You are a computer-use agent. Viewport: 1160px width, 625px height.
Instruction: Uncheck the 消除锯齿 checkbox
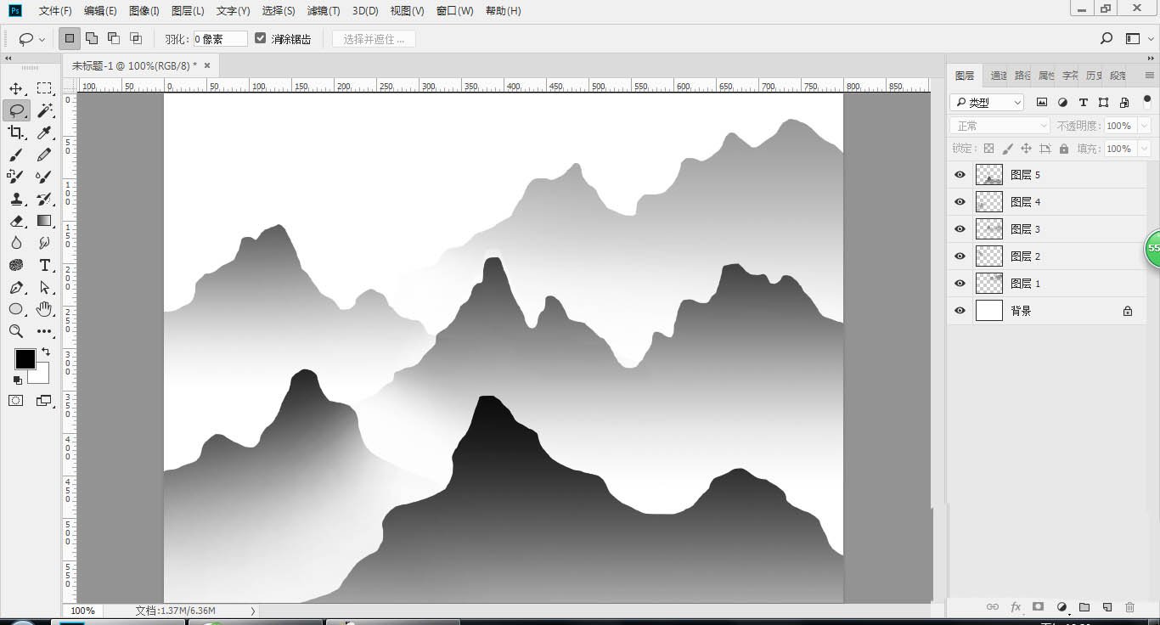tap(260, 37)
